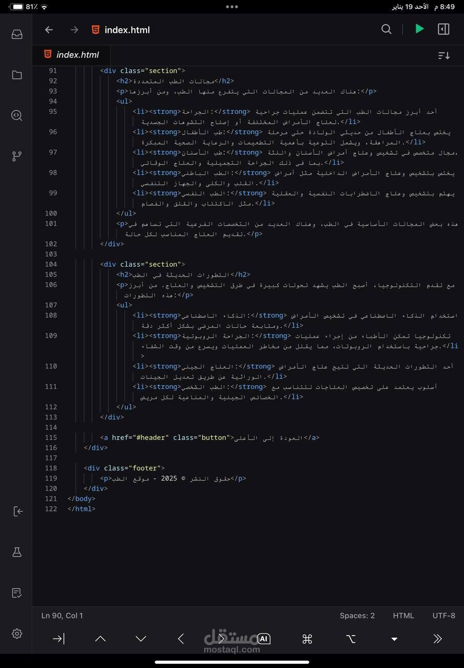Click the search magnifier in header

pos(386,29)
